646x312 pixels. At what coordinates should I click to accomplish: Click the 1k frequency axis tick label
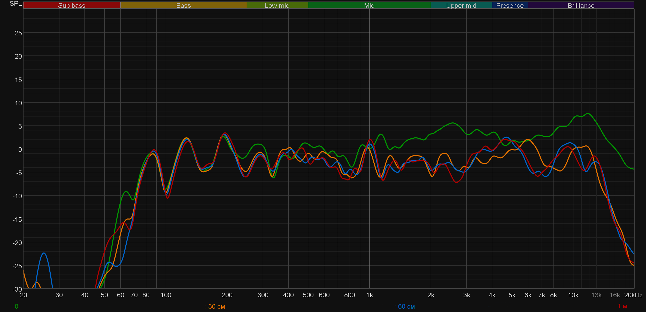coord(370,295)
